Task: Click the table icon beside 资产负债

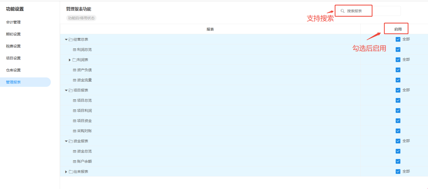Action: pyautogui.click(x=75, y=70)
